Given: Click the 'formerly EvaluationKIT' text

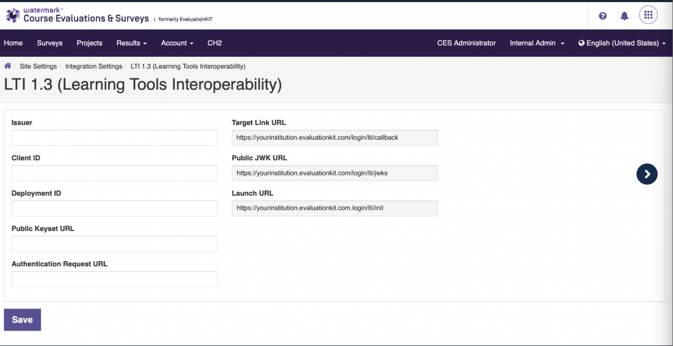Looking at the screenshot, I should click(186, 20).
